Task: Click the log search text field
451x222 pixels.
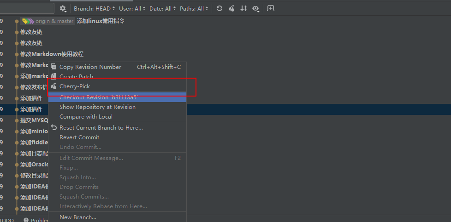Action: click(x=27, y=9)
